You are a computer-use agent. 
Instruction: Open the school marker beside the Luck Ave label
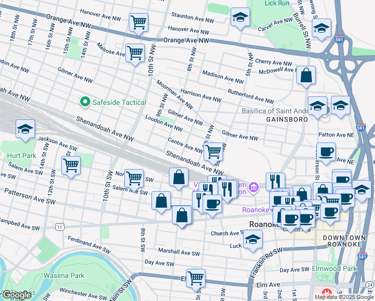[253, 241]
